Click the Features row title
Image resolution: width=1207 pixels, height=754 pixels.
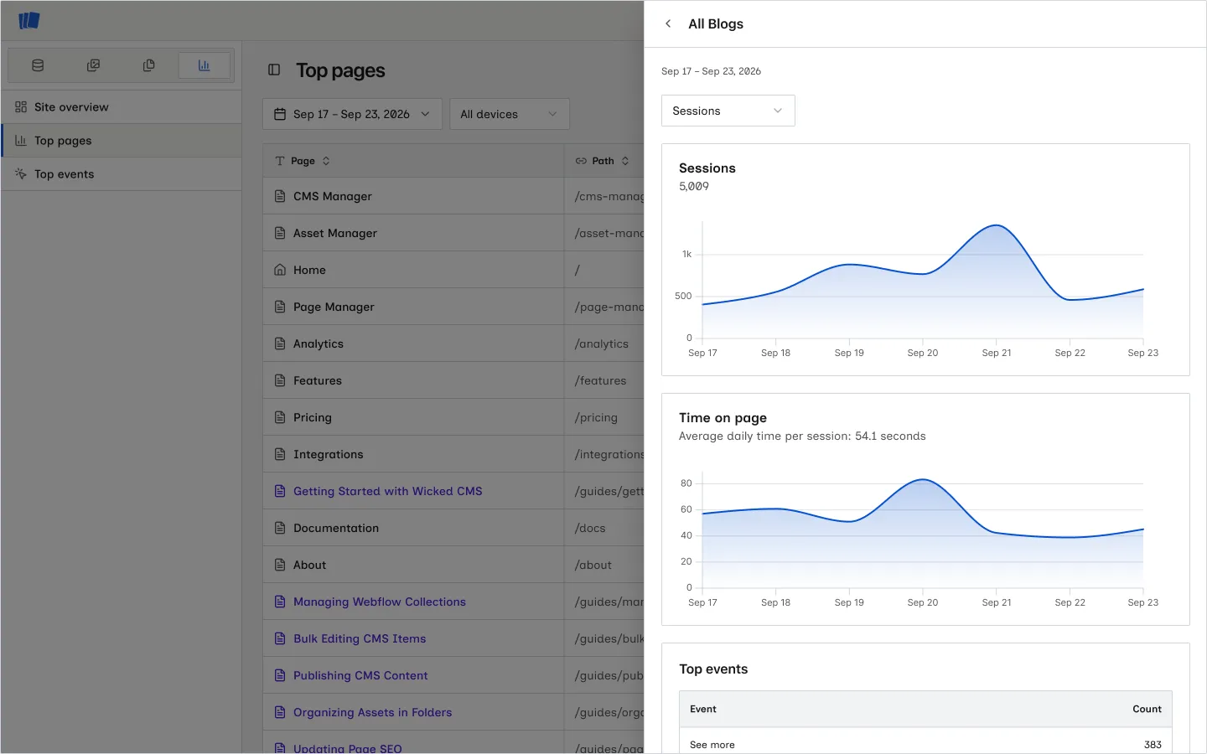(318, 380)
